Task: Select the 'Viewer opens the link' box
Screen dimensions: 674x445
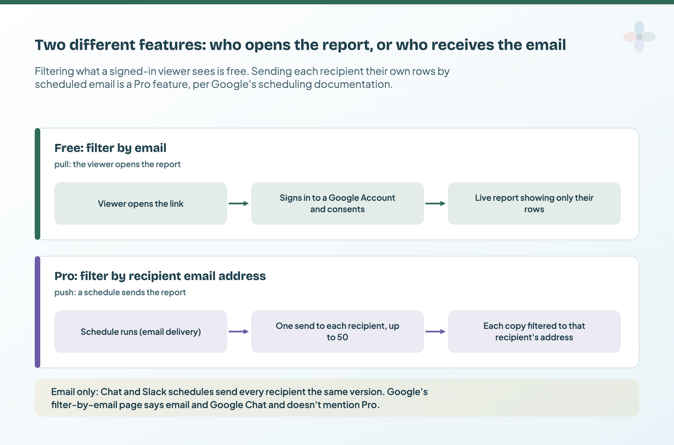Action: (141, 204)
